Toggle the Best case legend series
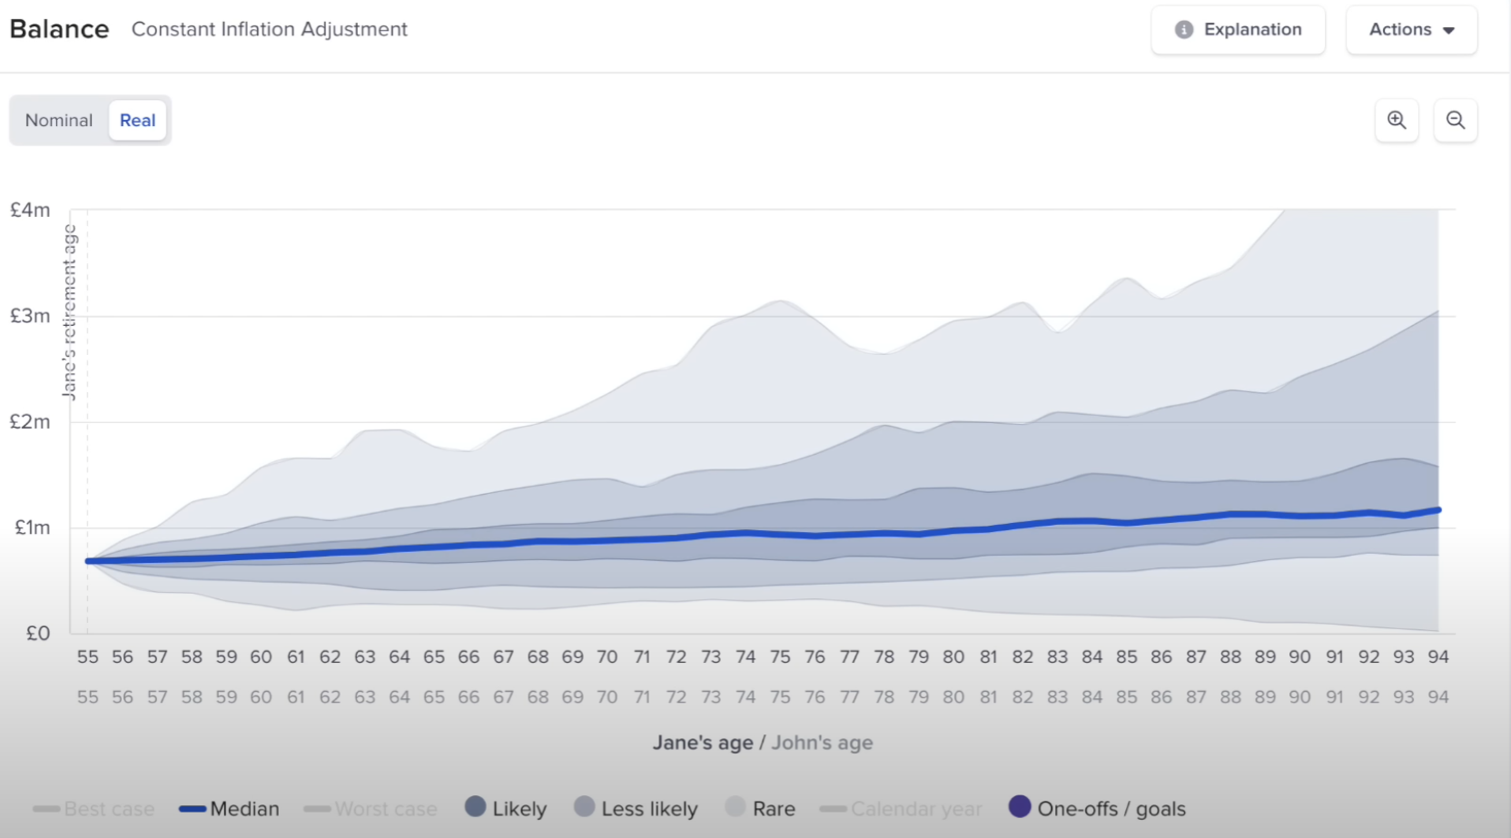Screen dimensions: 1511x838 (x=94, y=809)
